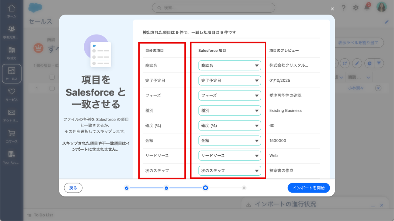Toggle the checkbox in row 1
Viewport: 394px width, 221px height.
[52, 88]
